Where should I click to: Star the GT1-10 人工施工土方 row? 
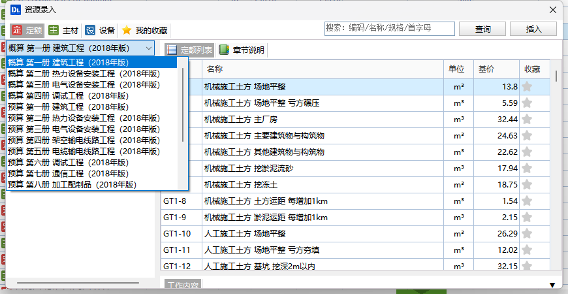click(527, 233)
